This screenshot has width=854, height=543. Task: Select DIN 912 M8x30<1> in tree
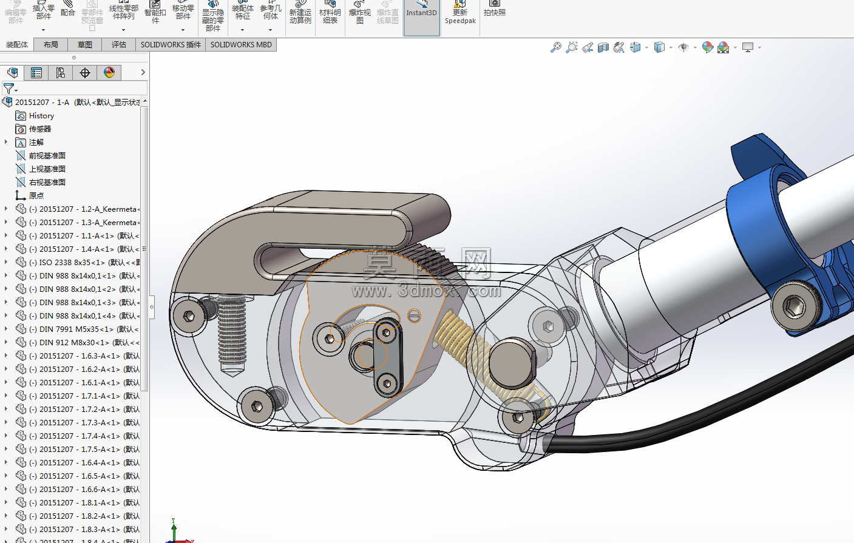click(84, 343)
